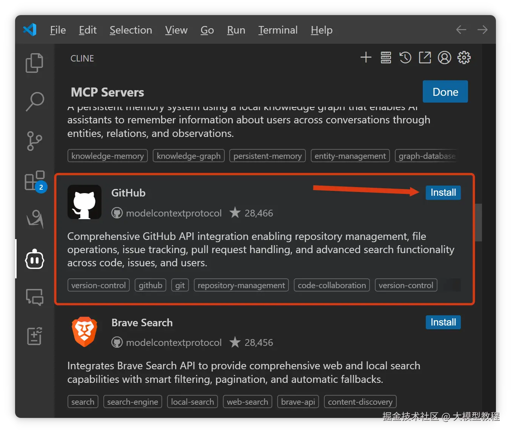Click the MCP Servers list scrollbar thumb
Screen dimensions: 511x433
(478, 223)
